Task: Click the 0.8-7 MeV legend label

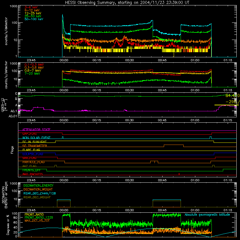Action: click(x=33, y=70)
